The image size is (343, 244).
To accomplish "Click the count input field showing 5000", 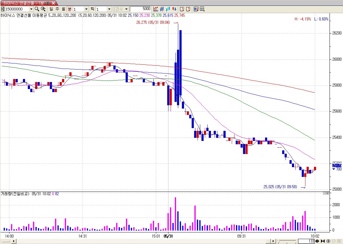I will [140, 9].
